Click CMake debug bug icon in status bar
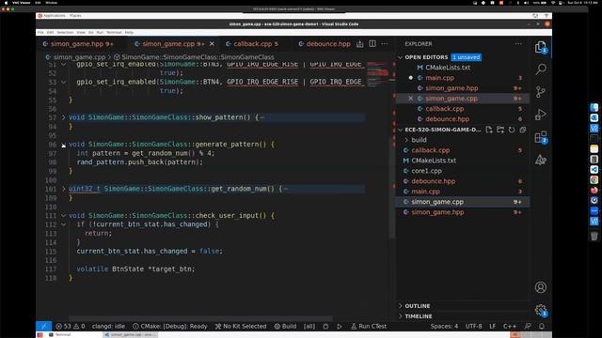602x338 pixels. [325, 326]
